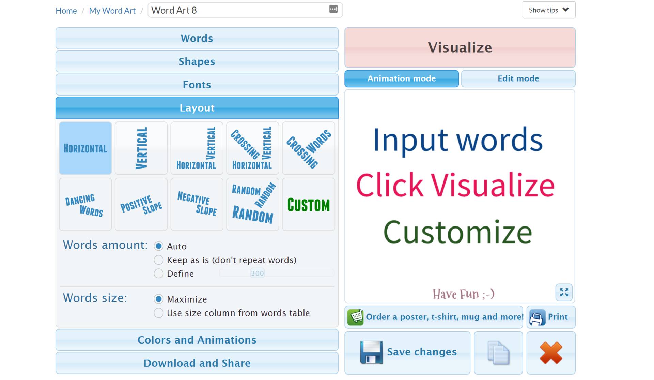The width and height of the screenshot is (654, 380).
Task: Choose the green Custom layout
Action: (308, 204)
